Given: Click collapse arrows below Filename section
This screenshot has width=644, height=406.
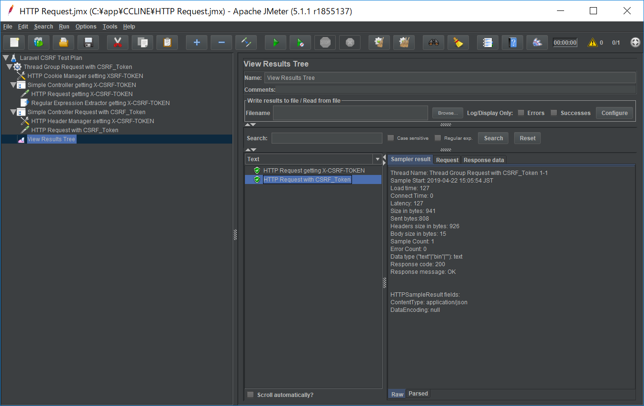Looking at the screenshot, I should coord(251,125).
